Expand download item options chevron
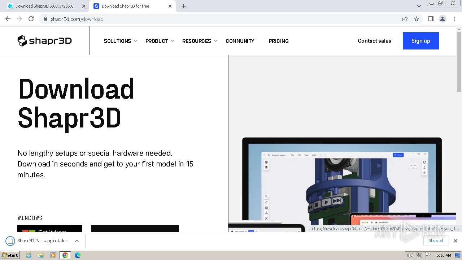The width and height of the screenshot is (462, 260). [x=77, y=241]
